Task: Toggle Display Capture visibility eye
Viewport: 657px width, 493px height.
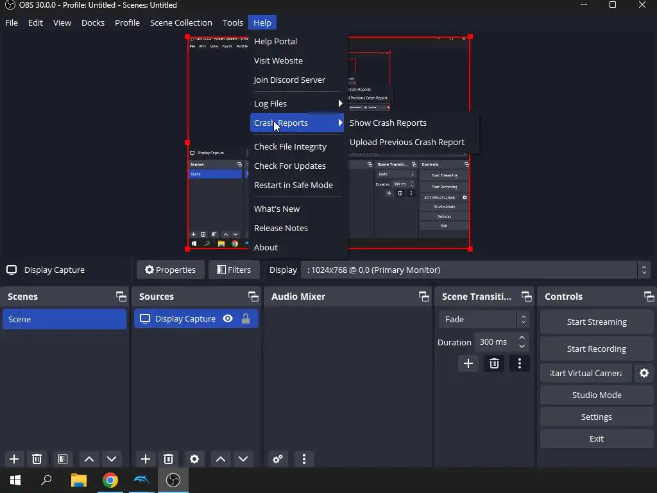Action: [x=228, y=318]
